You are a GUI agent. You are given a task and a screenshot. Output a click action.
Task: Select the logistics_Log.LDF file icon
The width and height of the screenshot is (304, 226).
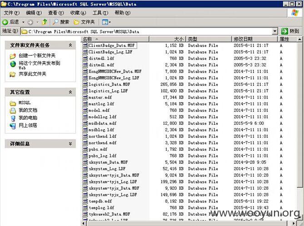click(85, 91)
